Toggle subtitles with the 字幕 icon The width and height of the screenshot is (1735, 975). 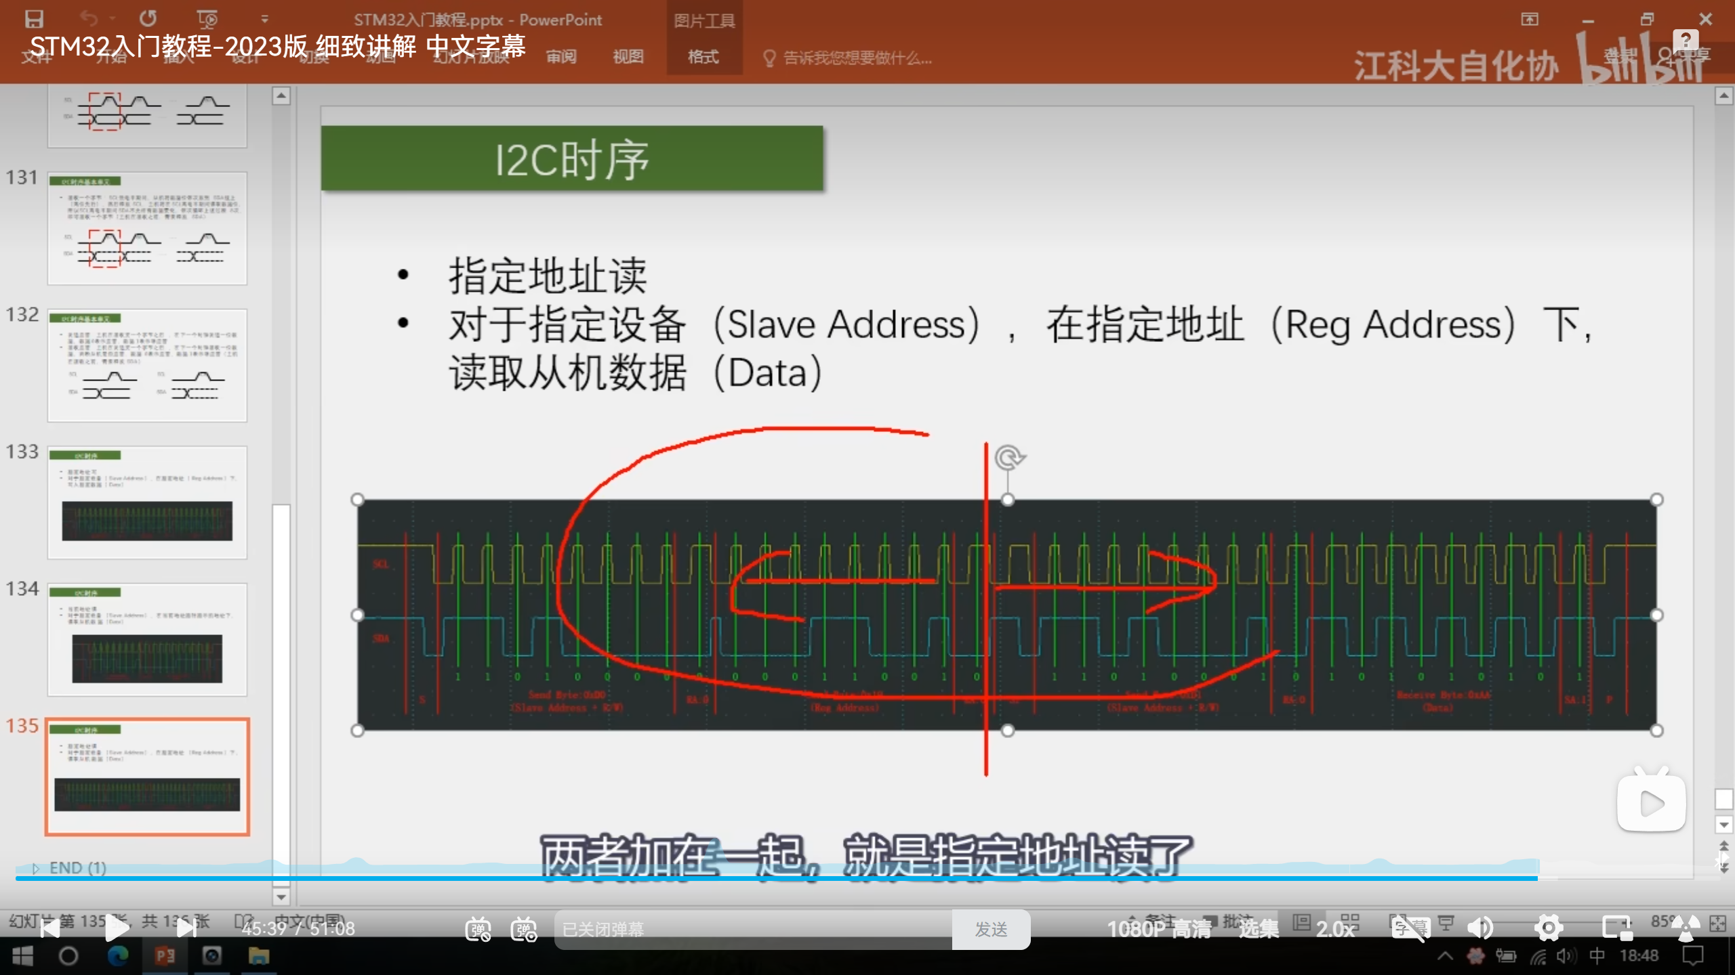tap(1410, 928)
